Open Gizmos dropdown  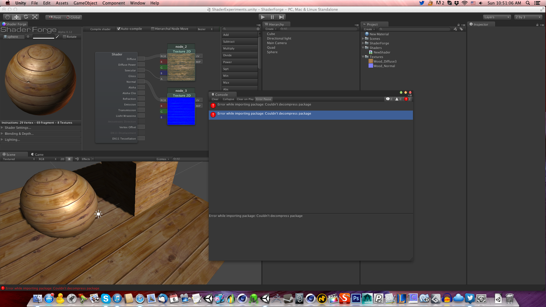(163, 159)
